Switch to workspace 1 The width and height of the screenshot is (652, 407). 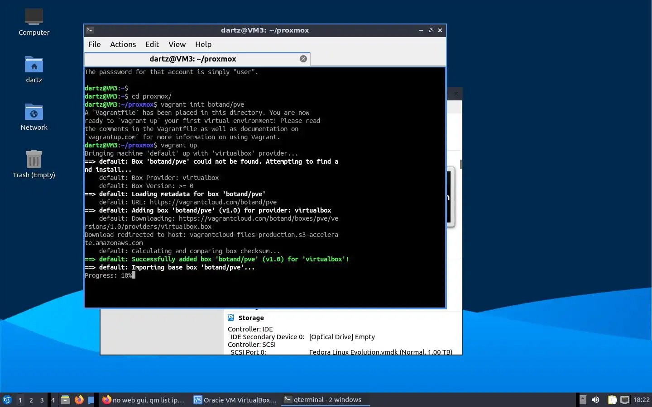tap(20, 400)
